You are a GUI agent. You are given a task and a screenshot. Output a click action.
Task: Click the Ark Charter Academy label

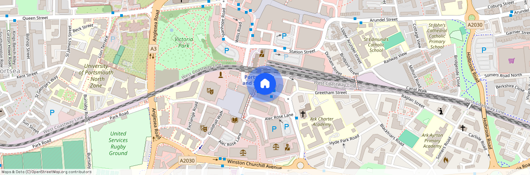coord(322,122)
